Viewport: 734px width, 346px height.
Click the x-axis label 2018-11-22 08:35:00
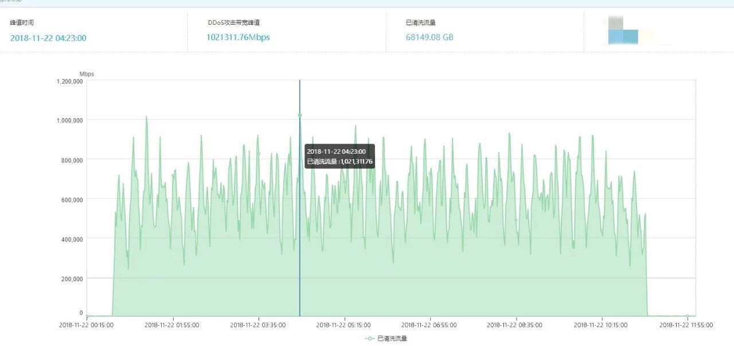click(x=516, y=325)
